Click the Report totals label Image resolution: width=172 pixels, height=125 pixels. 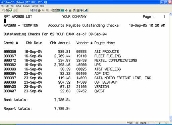(18, 109)
